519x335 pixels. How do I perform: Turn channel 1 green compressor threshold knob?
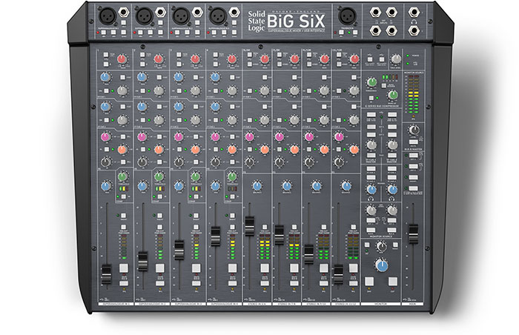tap(123, 176)
